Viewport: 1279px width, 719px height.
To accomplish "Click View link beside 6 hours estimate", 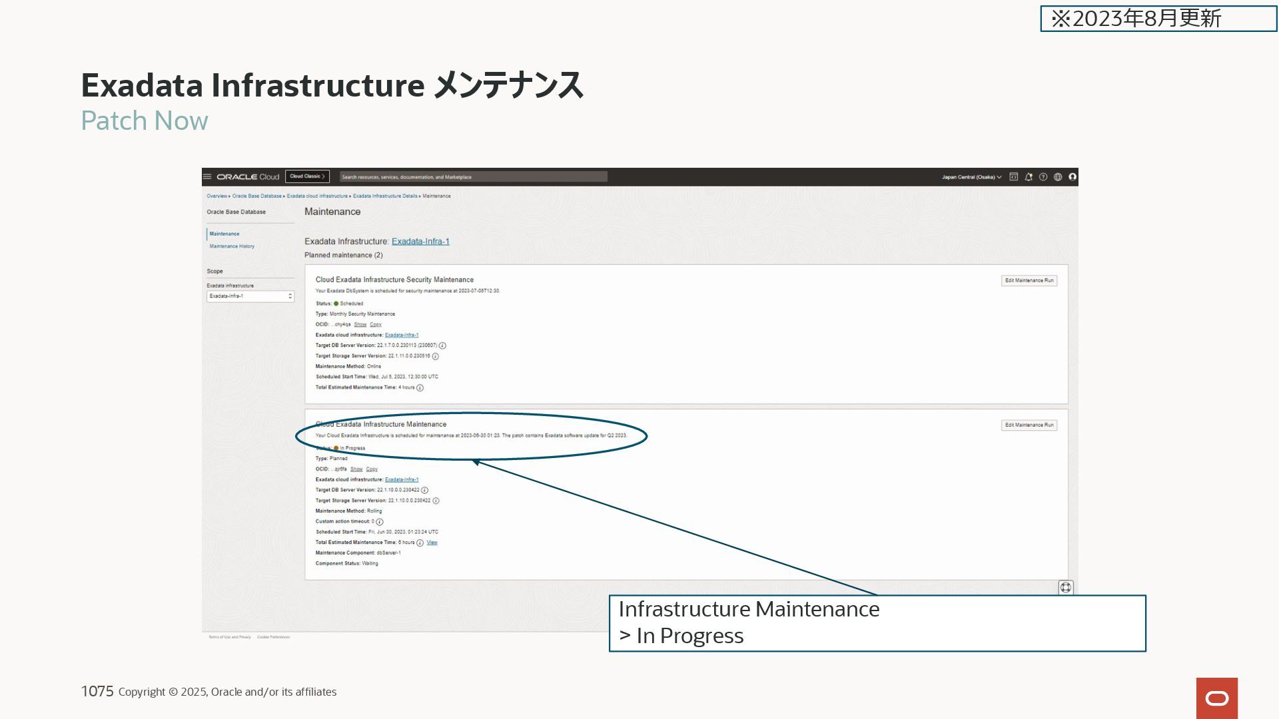I will pos(432,543).
